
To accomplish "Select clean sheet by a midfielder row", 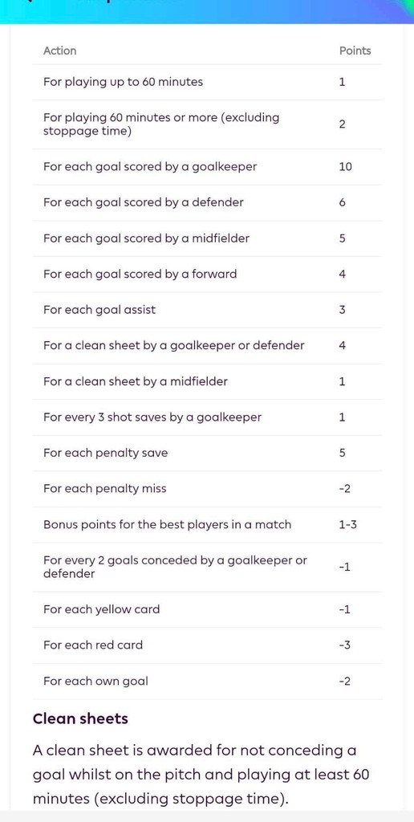I will coord(207,381).
